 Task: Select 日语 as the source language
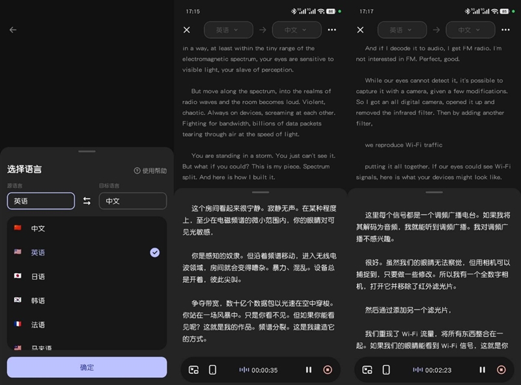[38, 275]
